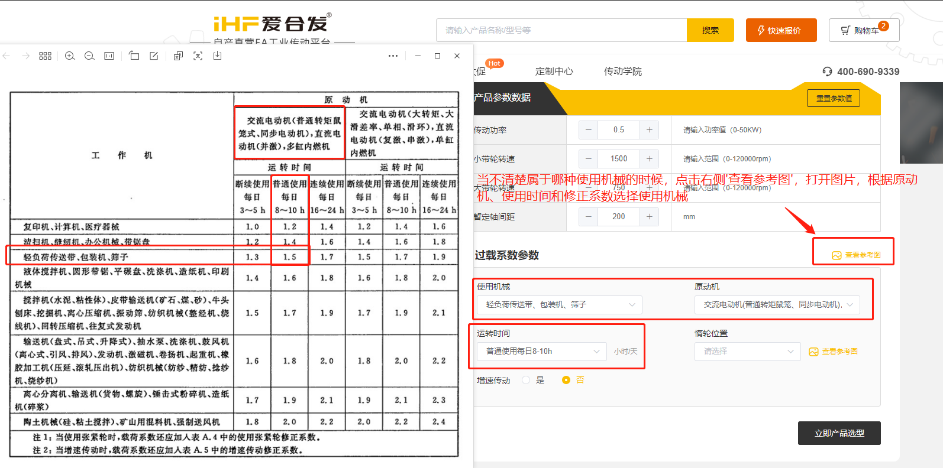The image size is (943, 468).
Task: Zoom out in the image viewer
Action: click(89, 56)
